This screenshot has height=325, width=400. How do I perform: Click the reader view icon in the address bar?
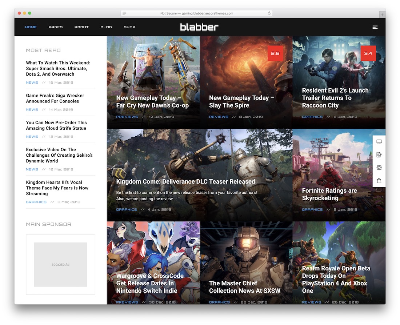click(124, 13)
